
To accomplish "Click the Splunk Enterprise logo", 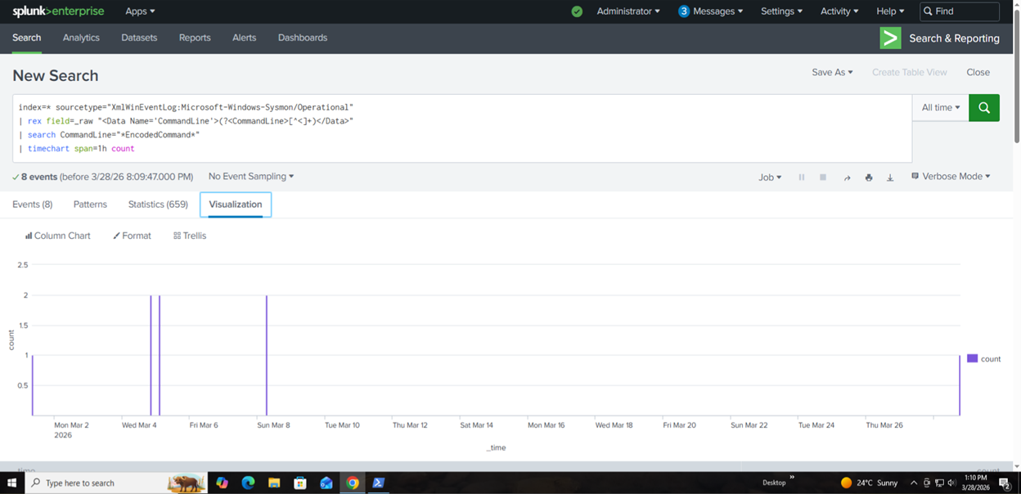I will click(x=57, y=11).
